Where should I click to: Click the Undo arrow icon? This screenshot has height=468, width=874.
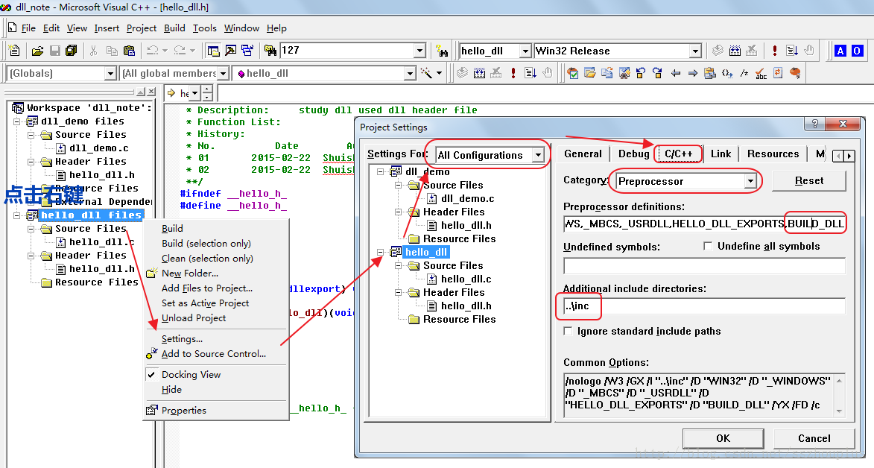153,51
